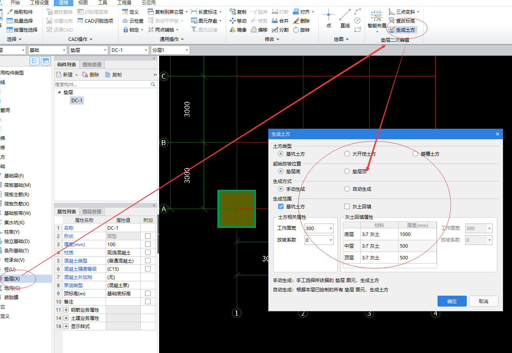The image size is (512, 353).
Task: Select the 批量选择 tool
Action: coord(20,21)
